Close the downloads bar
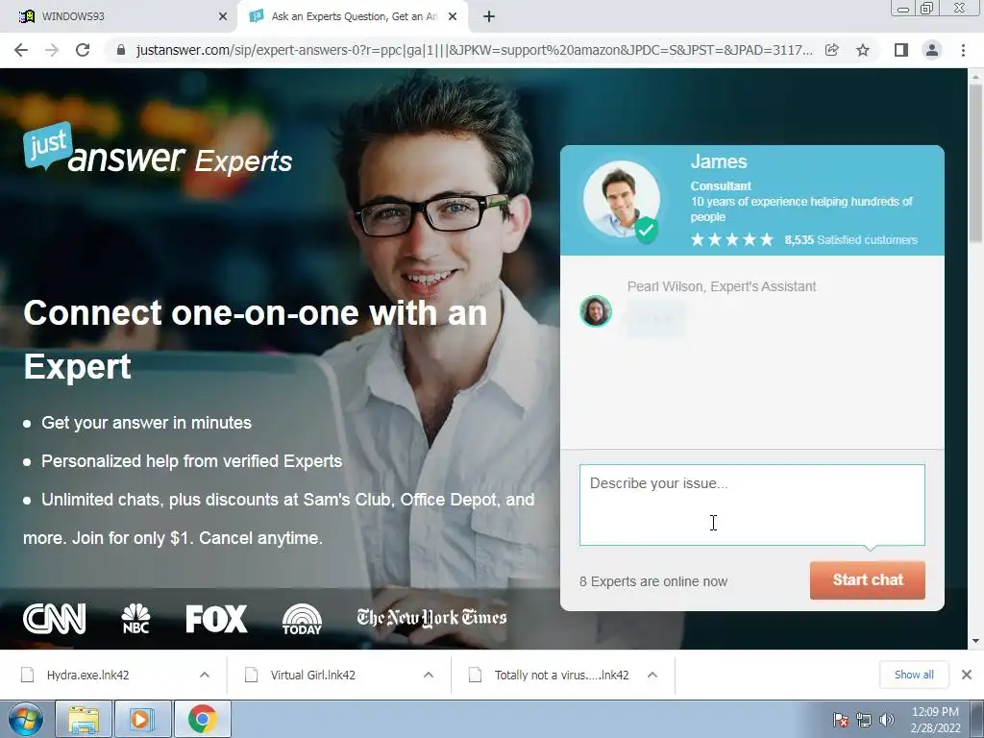The image size is (984, 738). [x=967, y=675]
